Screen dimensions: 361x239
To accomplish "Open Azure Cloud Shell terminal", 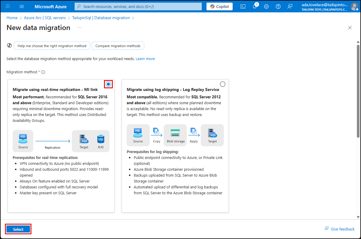I will tap(243, 6).
